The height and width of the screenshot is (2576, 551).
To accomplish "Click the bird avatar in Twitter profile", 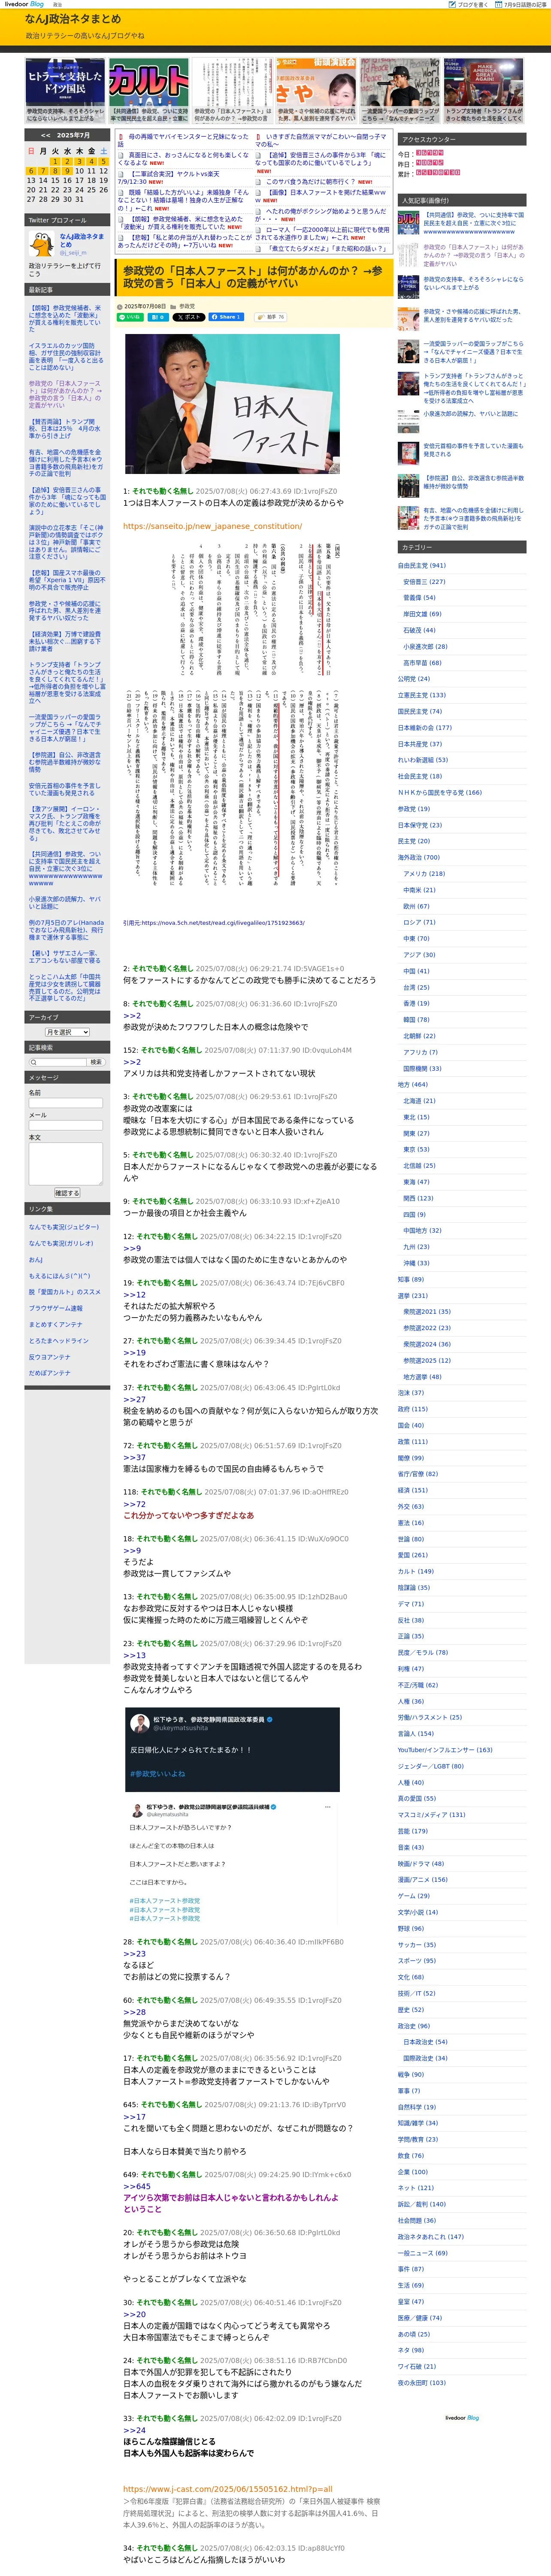I will 42,243.
